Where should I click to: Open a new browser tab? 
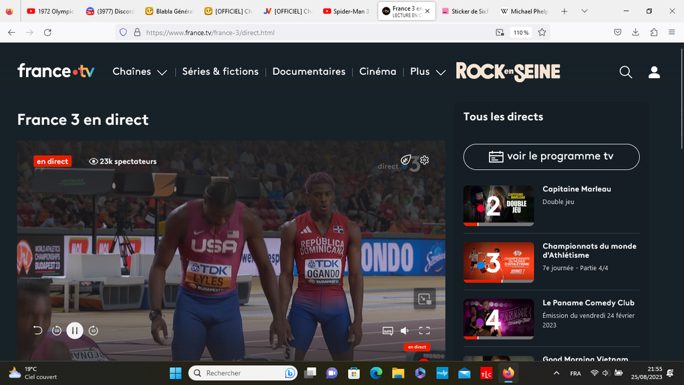(564, 11)
